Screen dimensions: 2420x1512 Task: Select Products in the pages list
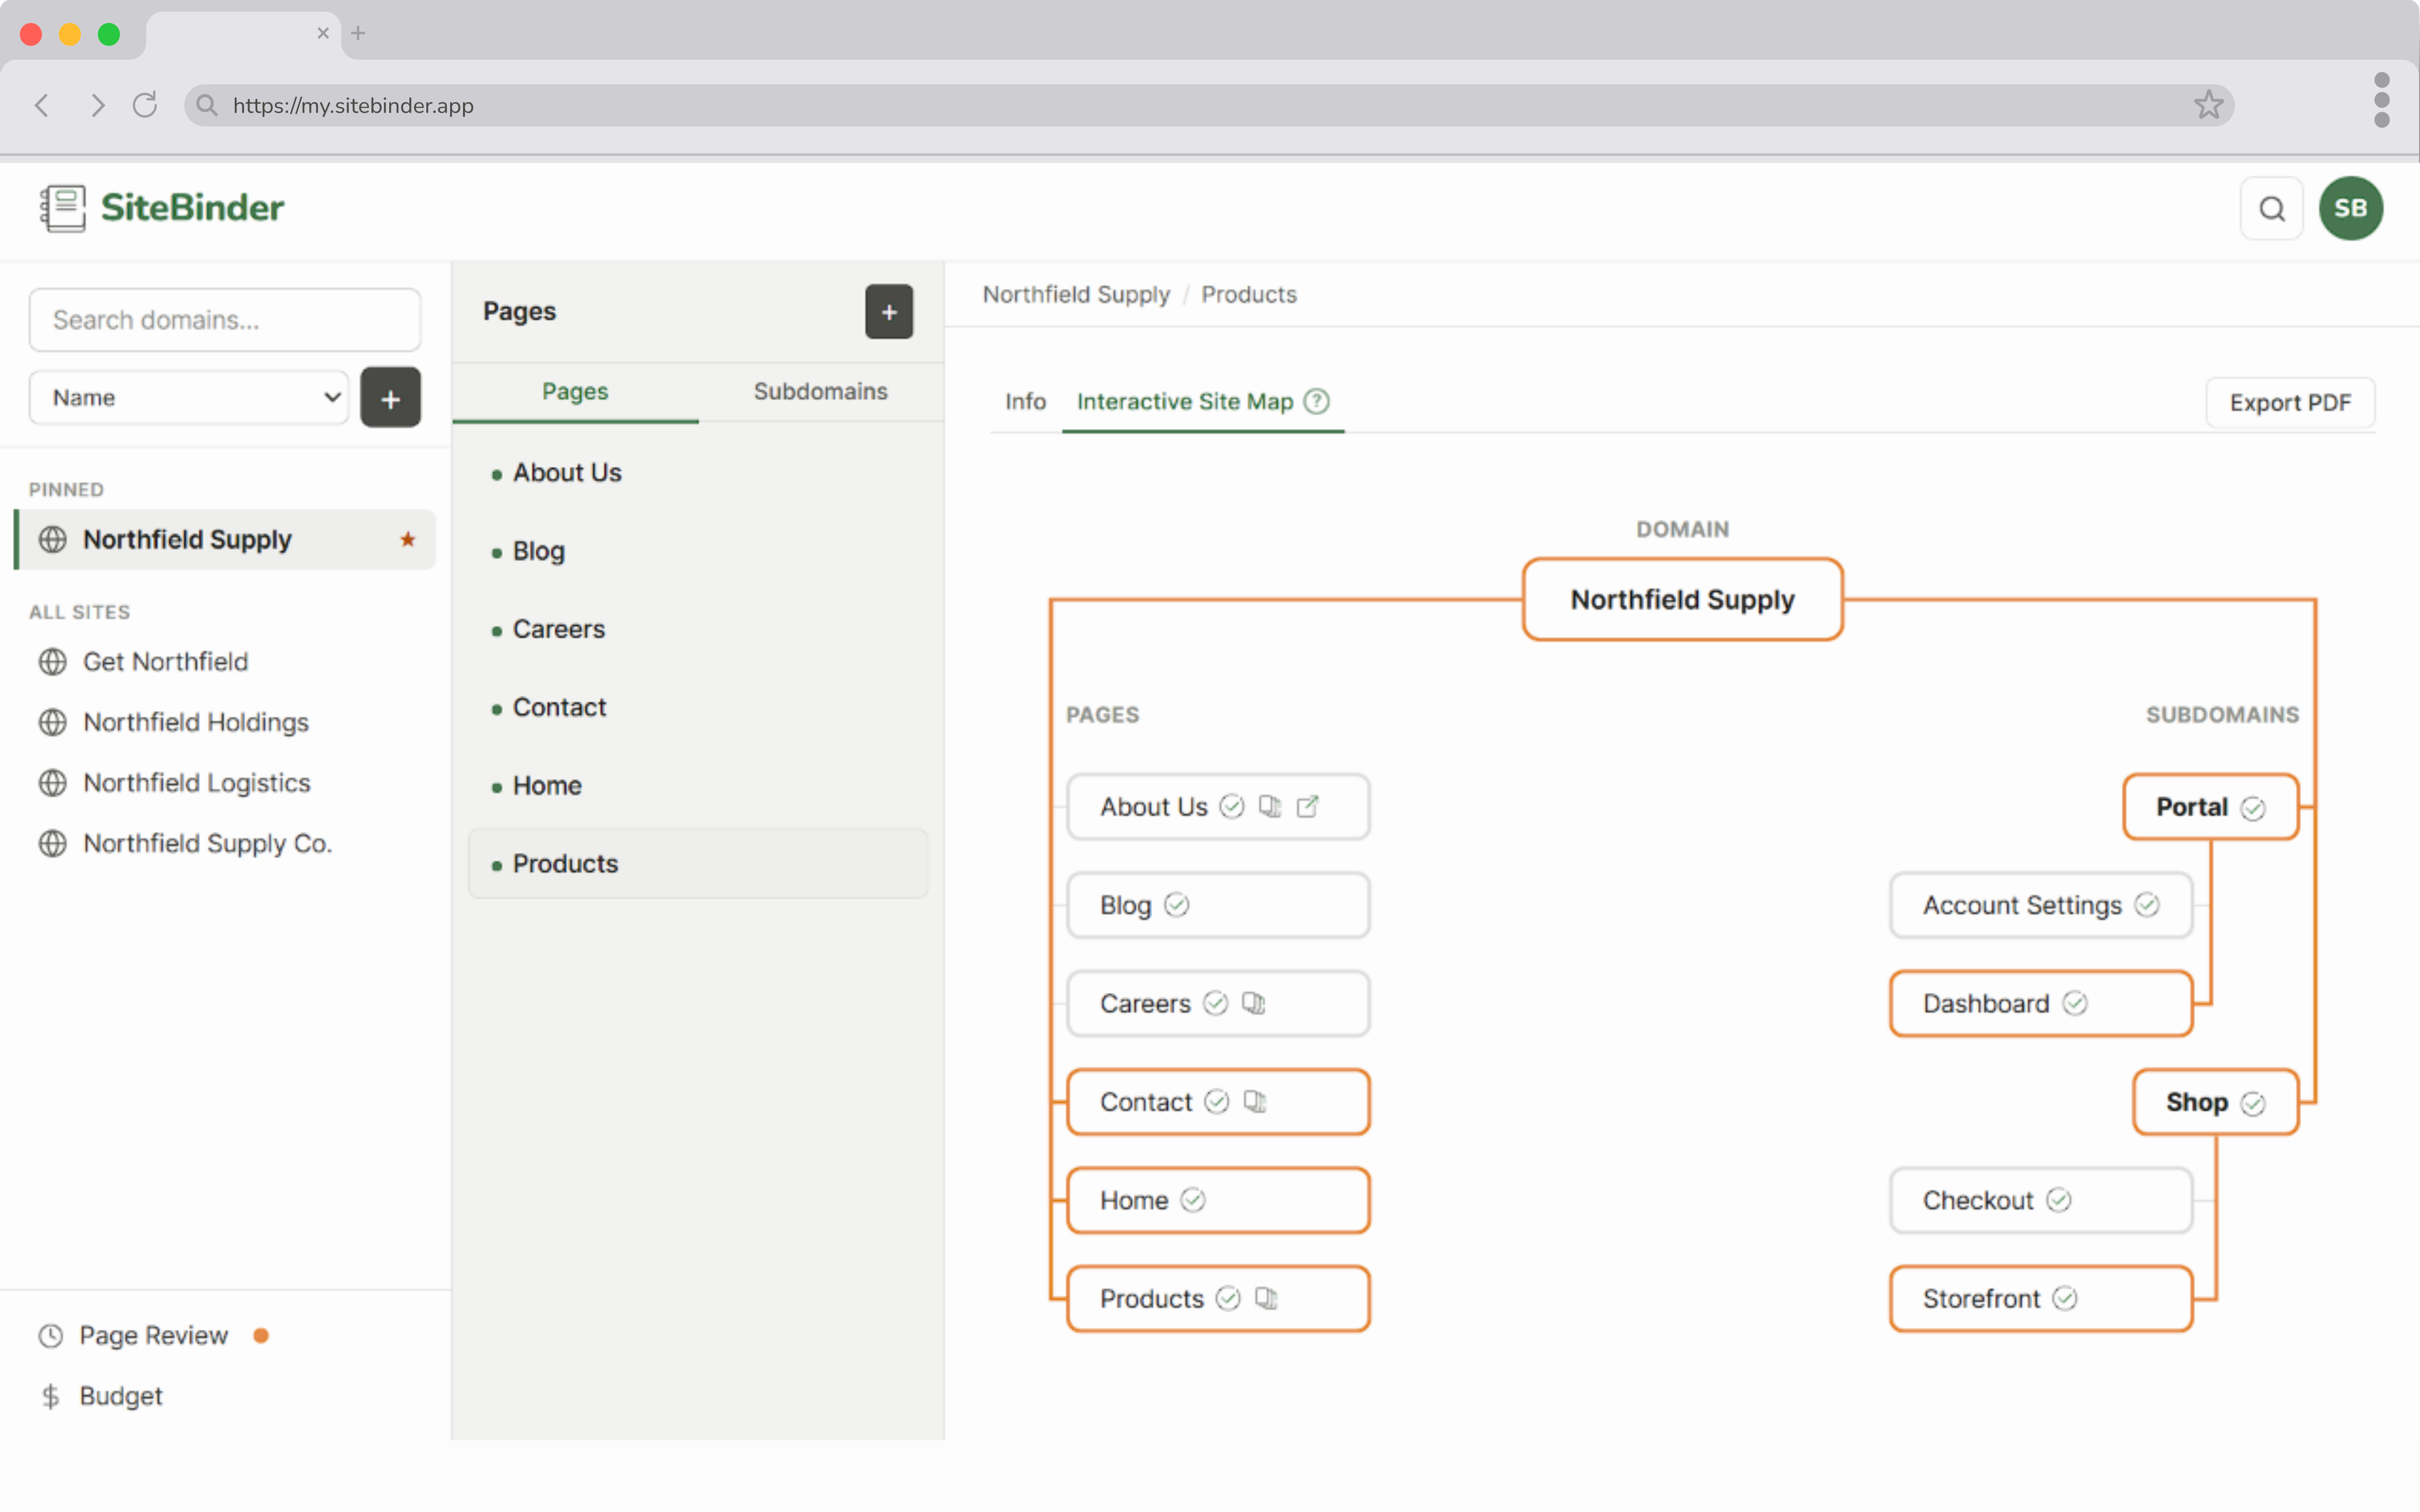[698, 864]
